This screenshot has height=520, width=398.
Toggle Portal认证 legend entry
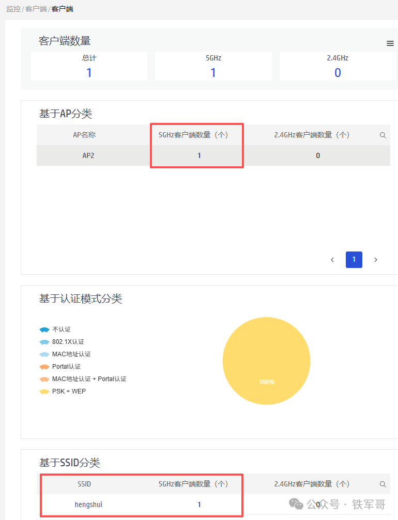[x=60, y=367]
